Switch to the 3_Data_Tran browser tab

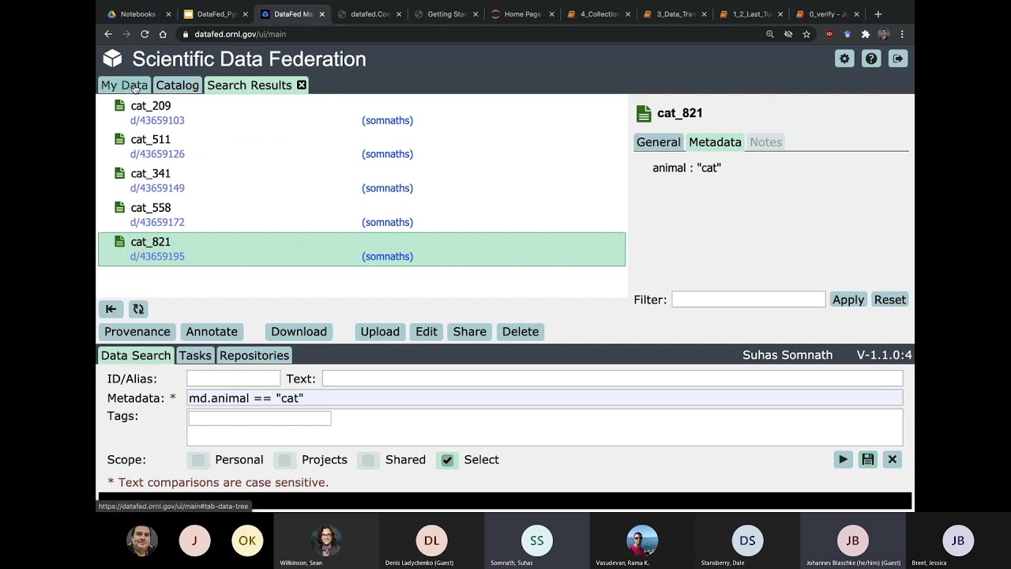tap(675, 13)
